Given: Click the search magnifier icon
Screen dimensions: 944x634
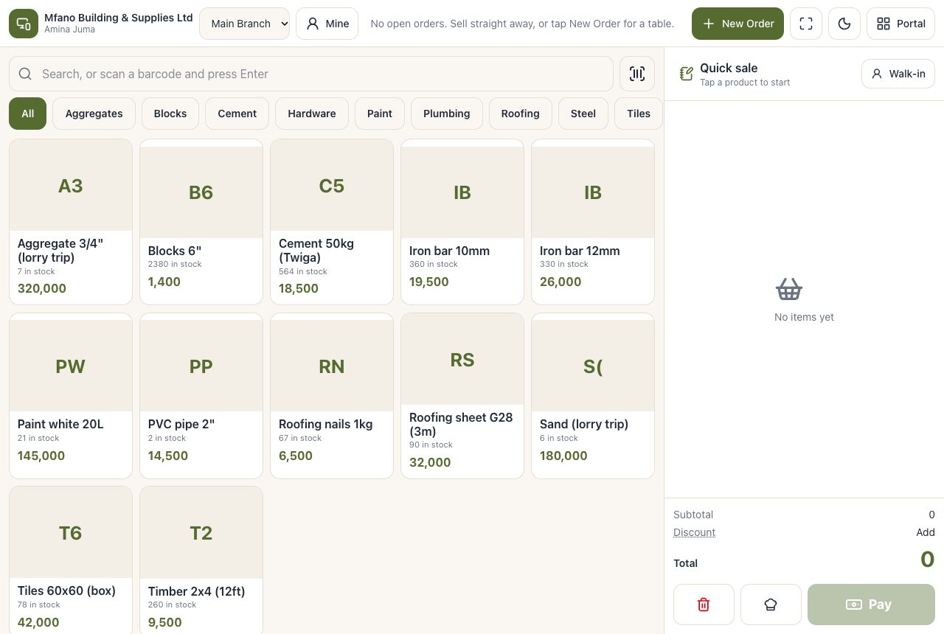Looking at the screenshot, I should (x=25, y=74).
